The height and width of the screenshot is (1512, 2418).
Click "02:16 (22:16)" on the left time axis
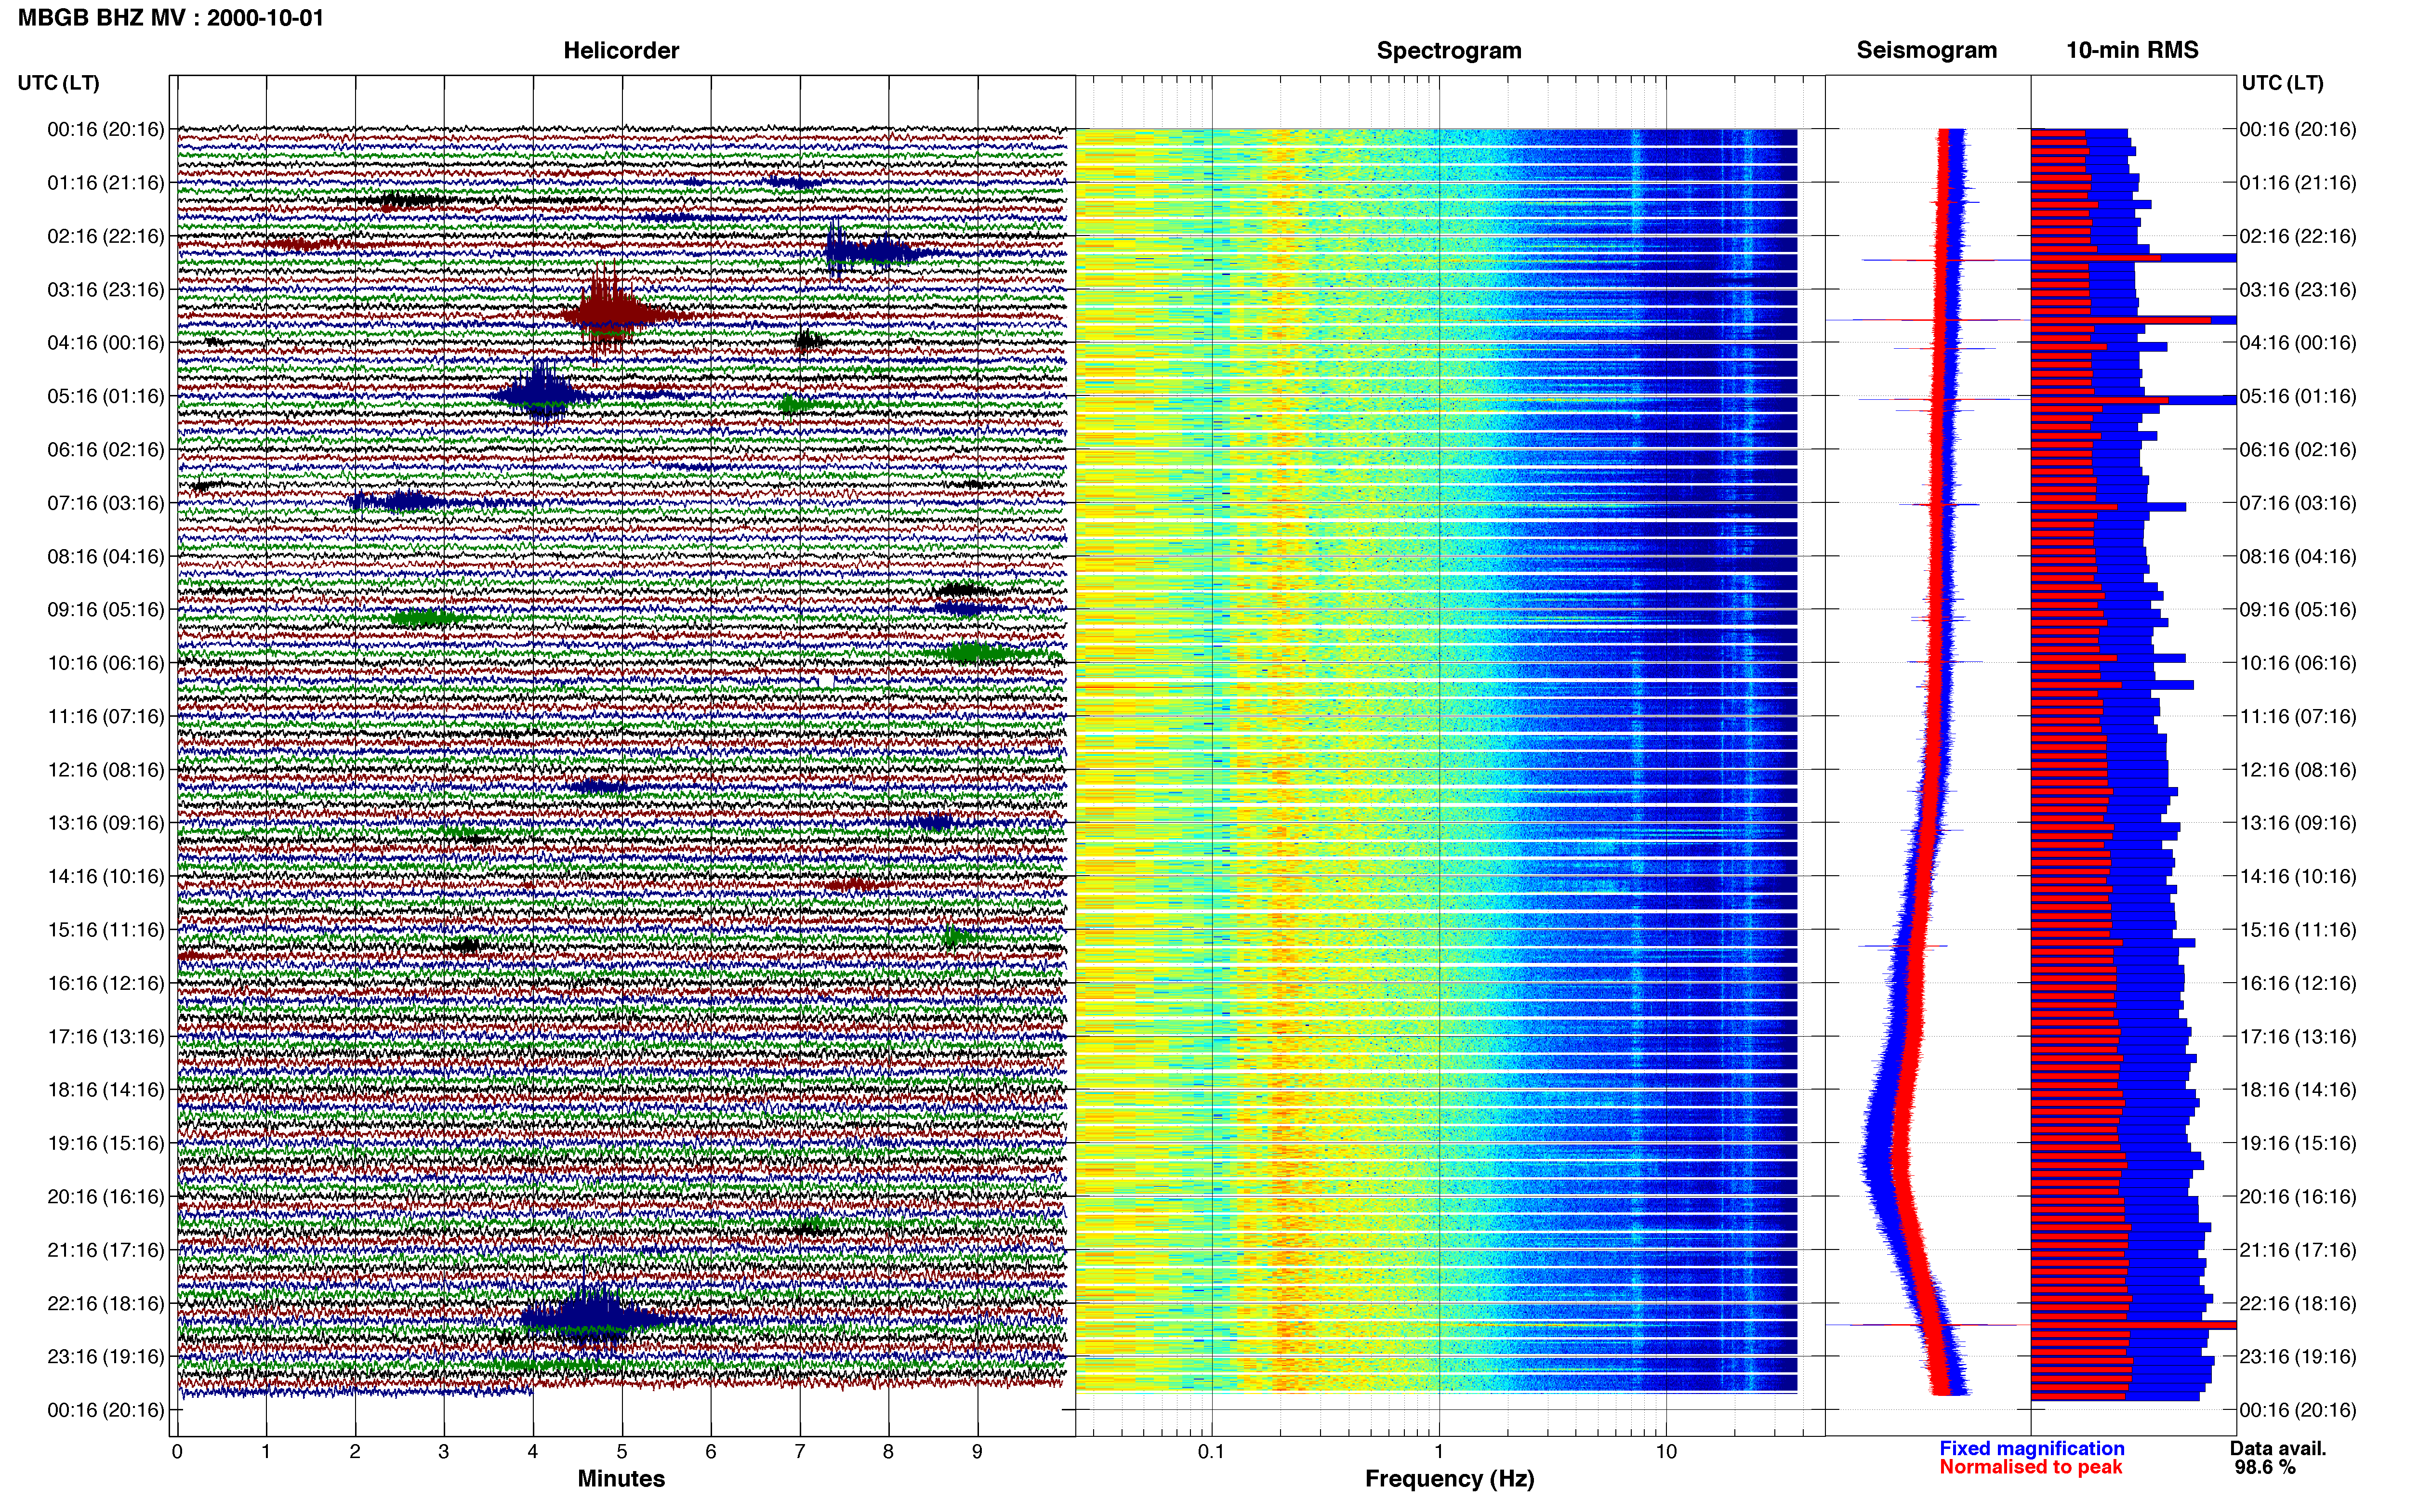106,236
